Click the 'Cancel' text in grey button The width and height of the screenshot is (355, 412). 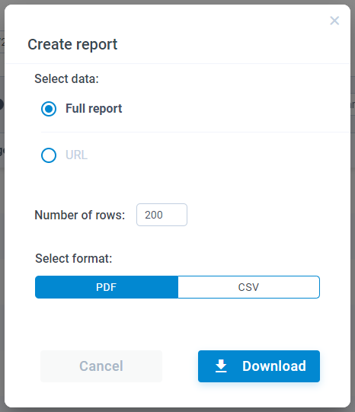click(x=101, y=366)
